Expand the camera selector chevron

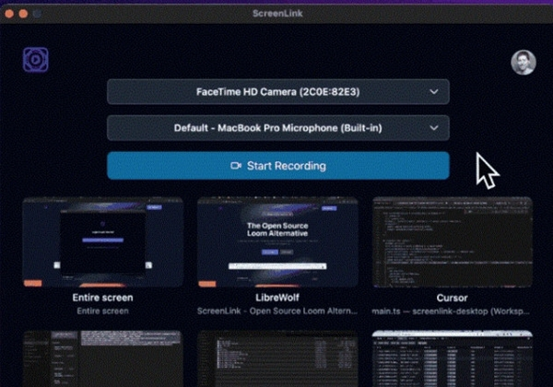[434, 92]
